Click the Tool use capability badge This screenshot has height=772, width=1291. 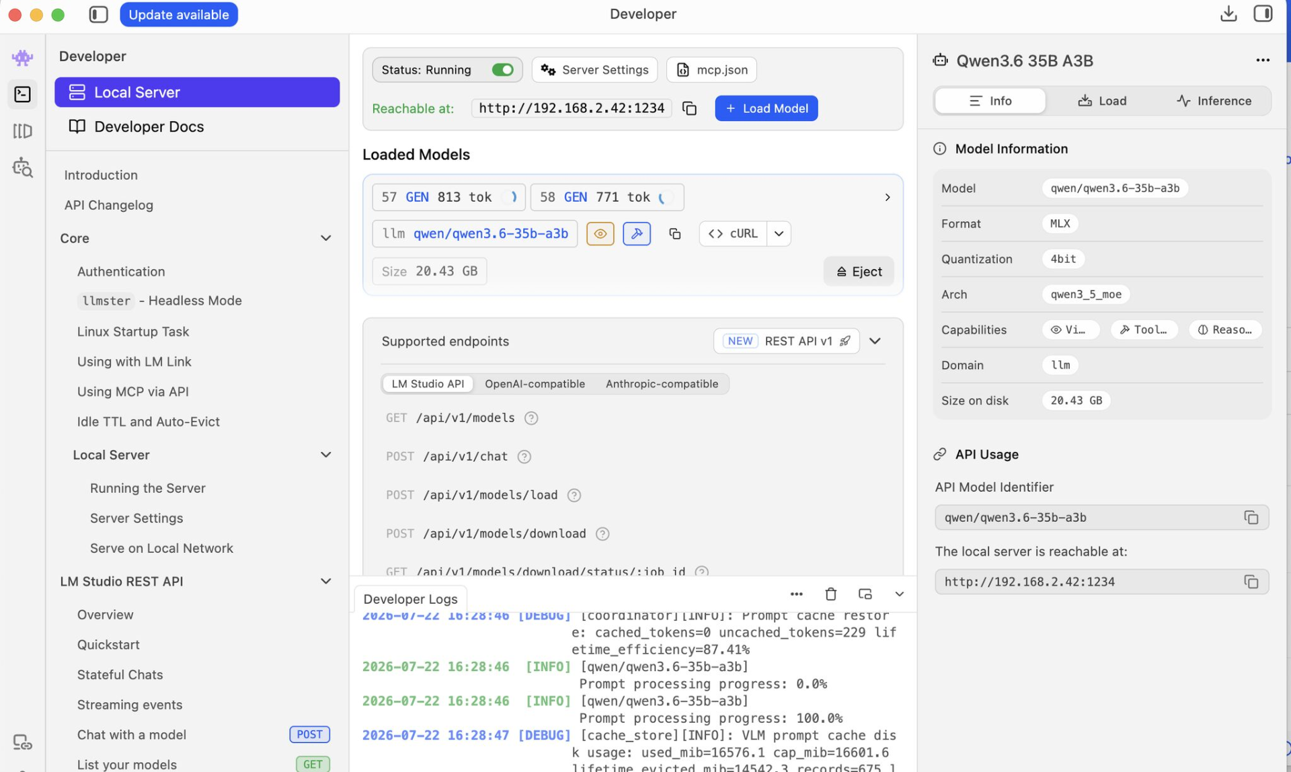[x=1144, y=330]
